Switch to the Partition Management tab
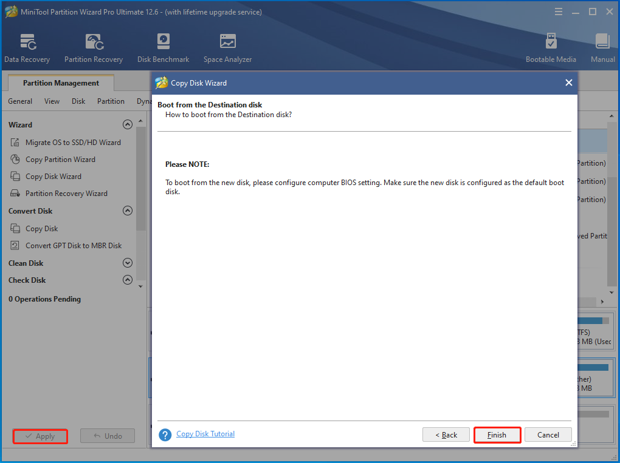620x463 pixels. (x=61, y=83)
